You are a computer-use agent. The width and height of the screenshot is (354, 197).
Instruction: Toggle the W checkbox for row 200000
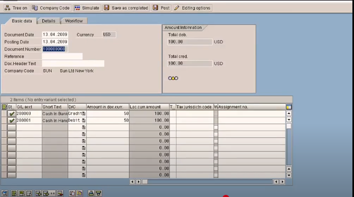point(216,114)
